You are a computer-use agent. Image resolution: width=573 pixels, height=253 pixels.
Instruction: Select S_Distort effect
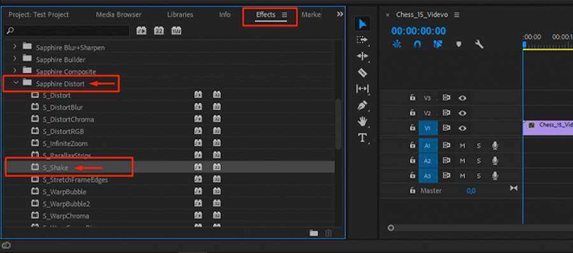point(57,95)
